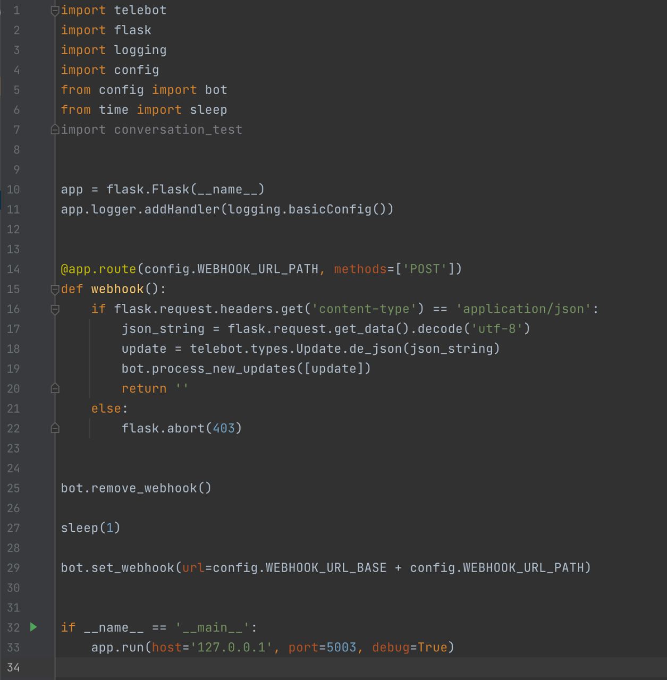The image size is (667, 680).
Task: Click 'app.run' on line 33
Action: coord(117,648)
